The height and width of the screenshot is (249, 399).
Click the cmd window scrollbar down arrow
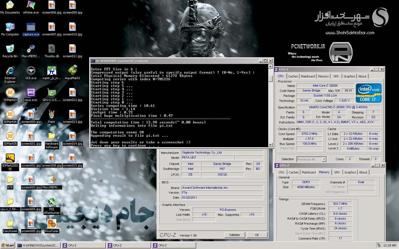click(x=270, y=145)
